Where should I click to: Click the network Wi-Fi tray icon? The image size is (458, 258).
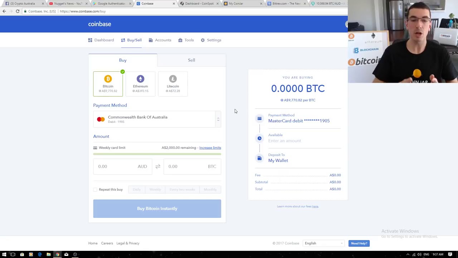pos(414,254)
